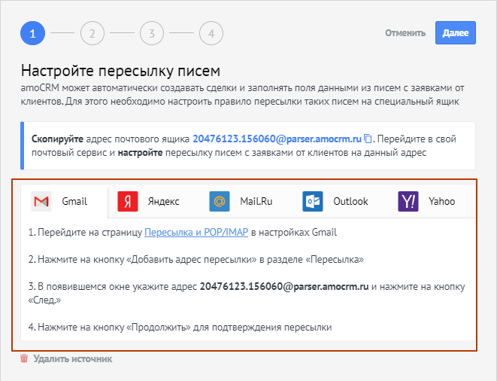Switch to the Яндекс tab
This screenshot has height=381, width=497.
click(x=164, y=201)
